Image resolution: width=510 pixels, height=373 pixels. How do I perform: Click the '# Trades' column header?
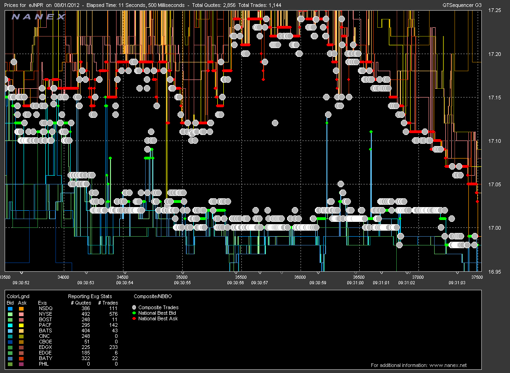coord(108,303)
